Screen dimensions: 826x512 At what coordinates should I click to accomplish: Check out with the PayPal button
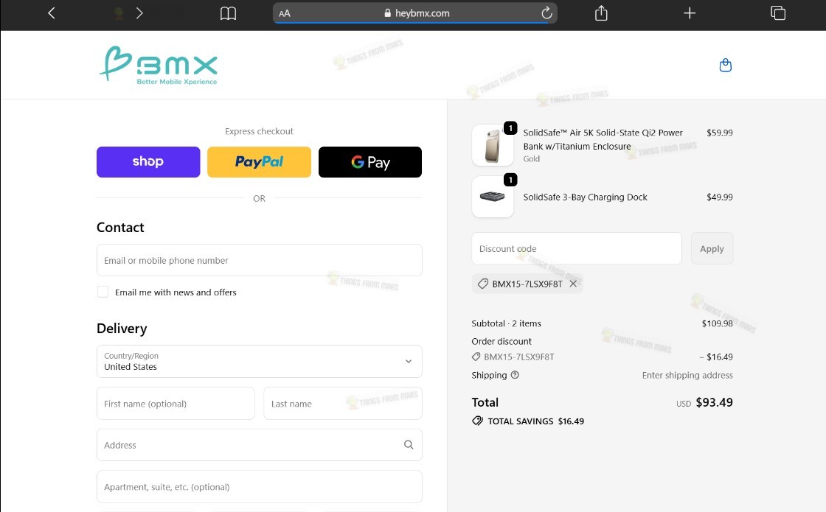click(259, 162)
